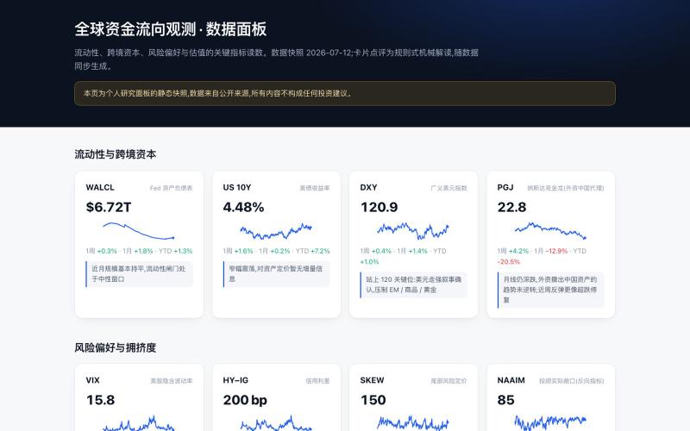Click the 风险偏好与拥挤度 section heading
Image resolution: width=690 pixels, height=431 pixels.
coord(116,347)
